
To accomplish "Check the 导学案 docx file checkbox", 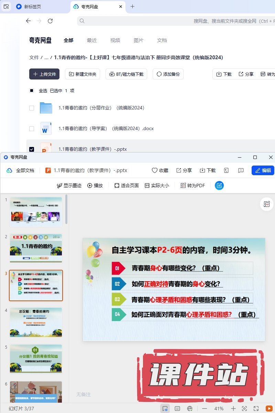I will tap(32, 128).
